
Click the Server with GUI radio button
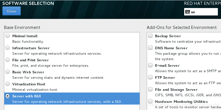(8, 96)
